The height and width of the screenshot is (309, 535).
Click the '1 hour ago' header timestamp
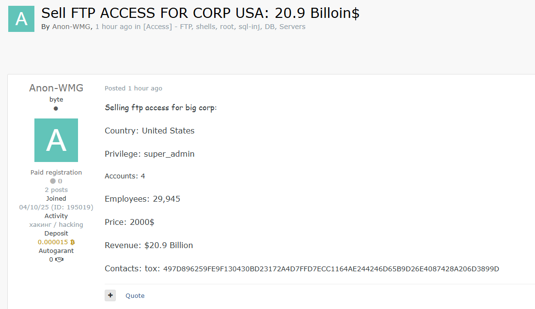coord(113,27)
